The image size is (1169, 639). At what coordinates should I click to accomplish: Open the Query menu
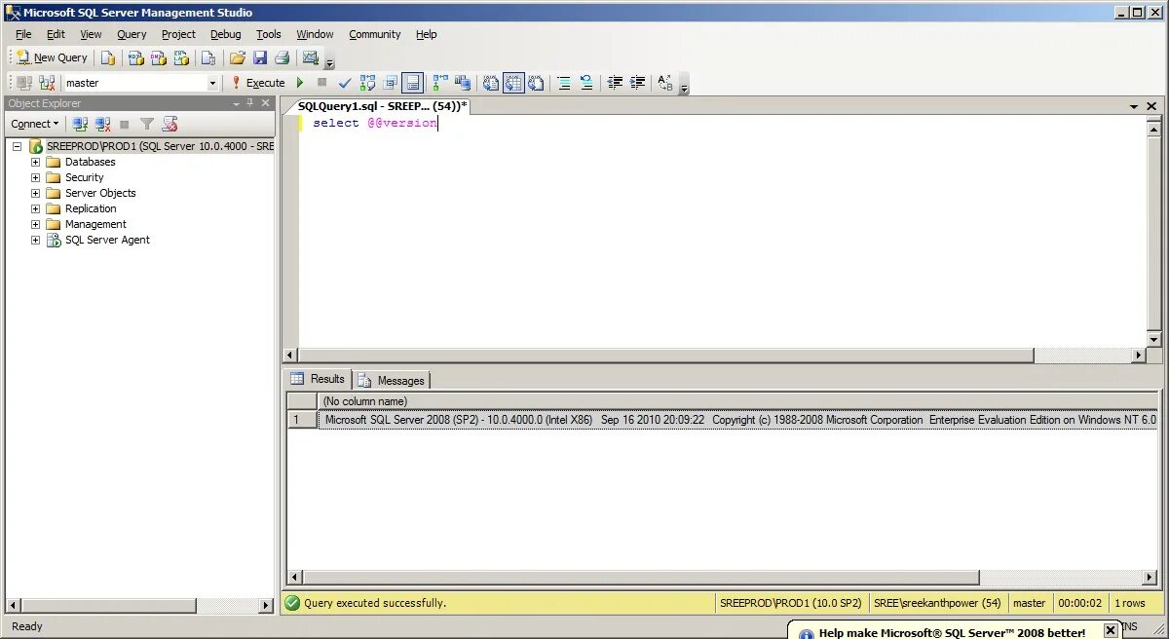[x=132, y=34]
